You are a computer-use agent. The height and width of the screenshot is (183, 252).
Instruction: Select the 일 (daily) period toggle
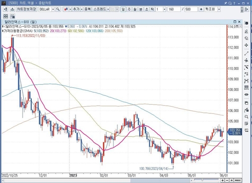pos(123,9)
